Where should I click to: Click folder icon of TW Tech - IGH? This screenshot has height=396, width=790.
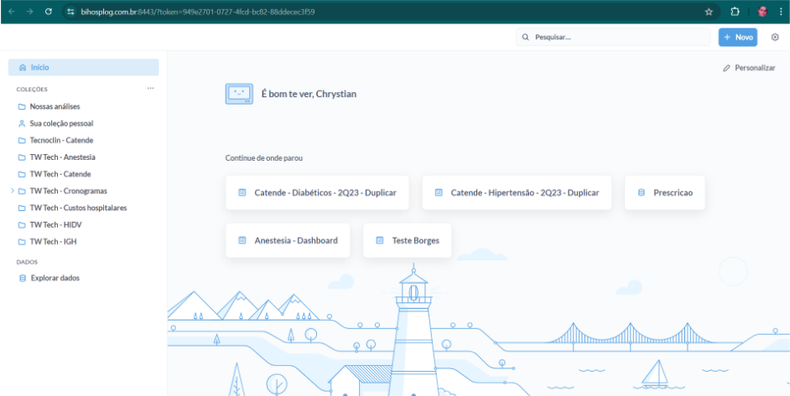tap(22, 242)
